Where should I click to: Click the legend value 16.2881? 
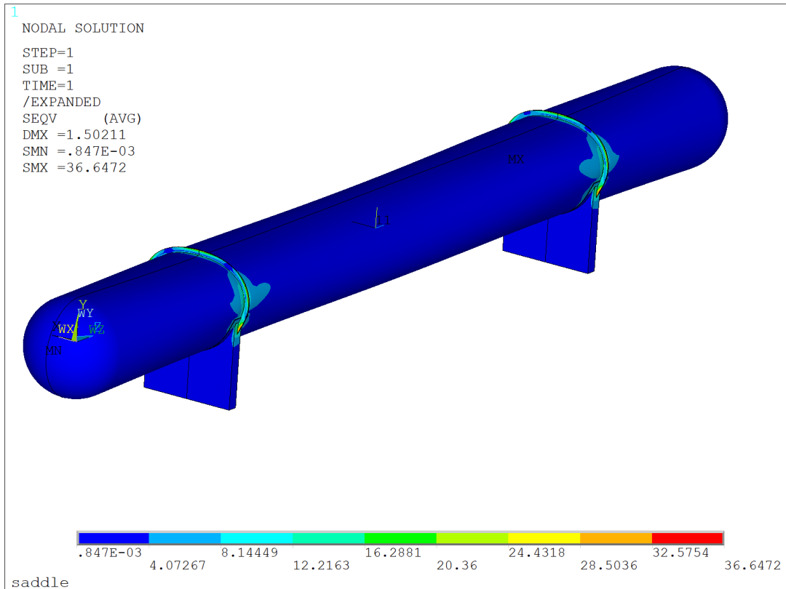[393, 553]
